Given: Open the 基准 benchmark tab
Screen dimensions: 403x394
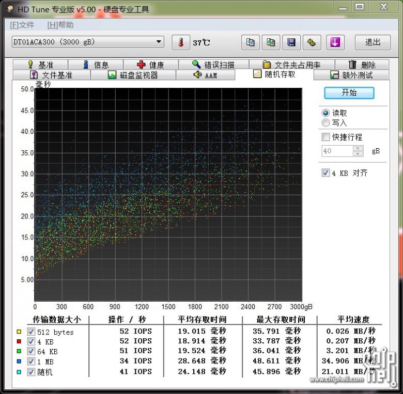Looking at the screenshot, I should tap(40, 65).
